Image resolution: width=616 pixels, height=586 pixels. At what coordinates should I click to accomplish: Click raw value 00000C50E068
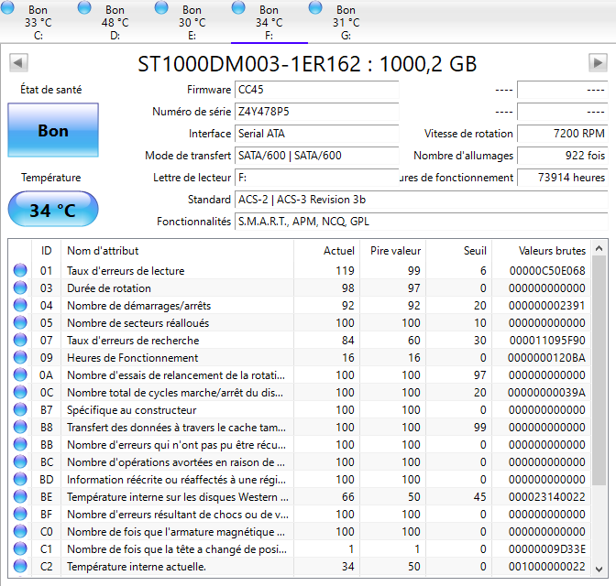pos(547,270)
